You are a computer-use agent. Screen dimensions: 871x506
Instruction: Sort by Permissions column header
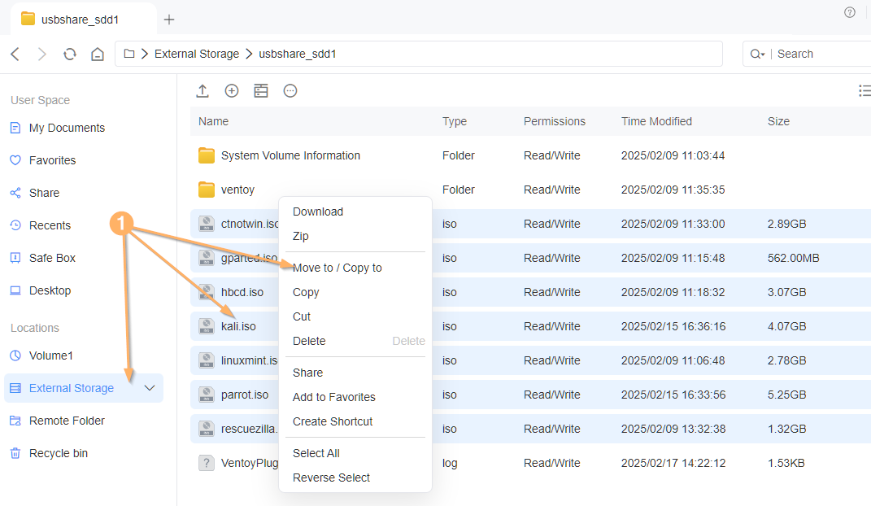click(x=555, y=121)
